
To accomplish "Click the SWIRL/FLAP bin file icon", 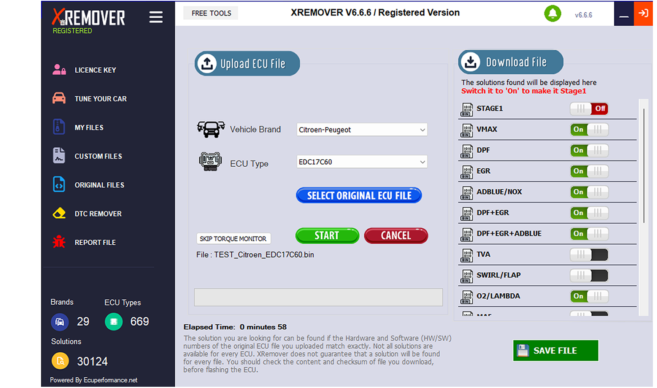I will [466, 276].
